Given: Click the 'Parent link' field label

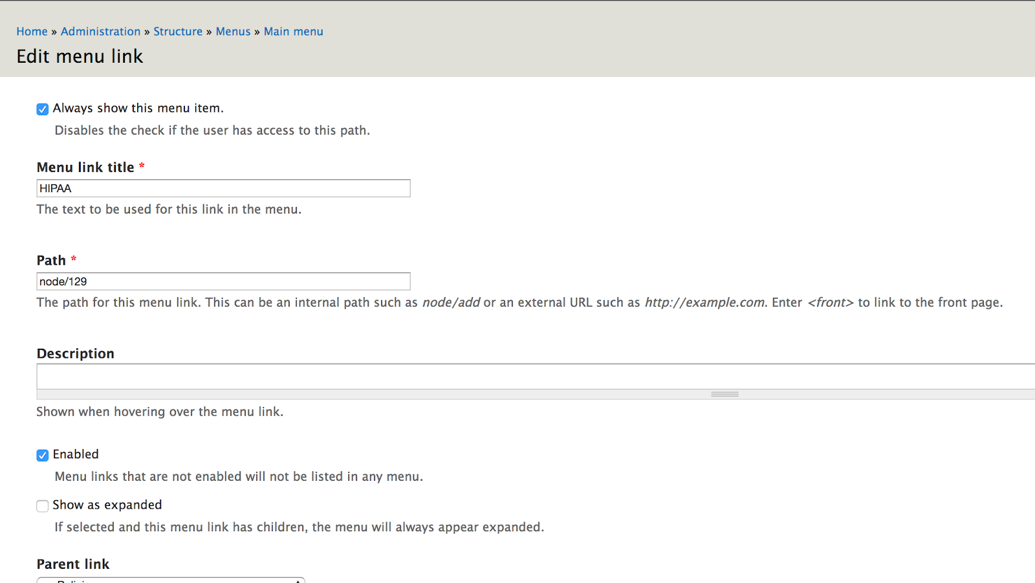Looking at the screenshot, I should [x=73, y=564].
